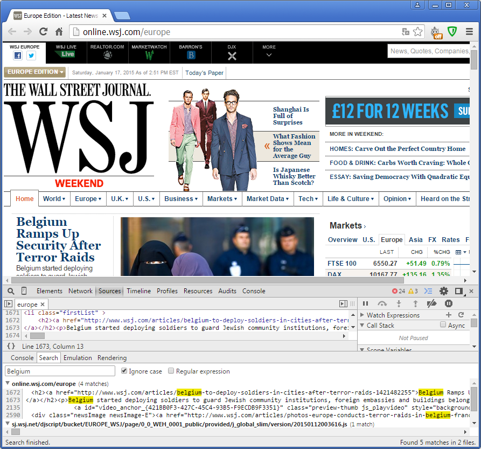This screenshot has width=481, height=449.
Task: Toggle device mode phone icon in DevTools
Action: [24, 291]
